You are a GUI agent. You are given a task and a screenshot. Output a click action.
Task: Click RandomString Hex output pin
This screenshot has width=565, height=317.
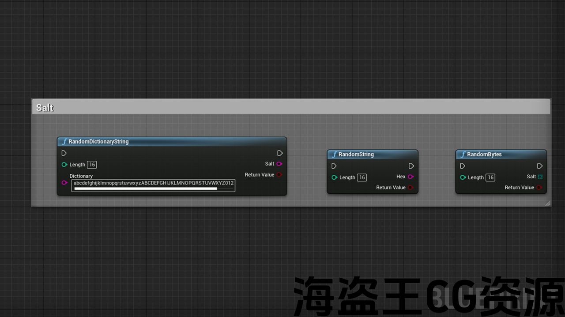click(x=411, y=177)
